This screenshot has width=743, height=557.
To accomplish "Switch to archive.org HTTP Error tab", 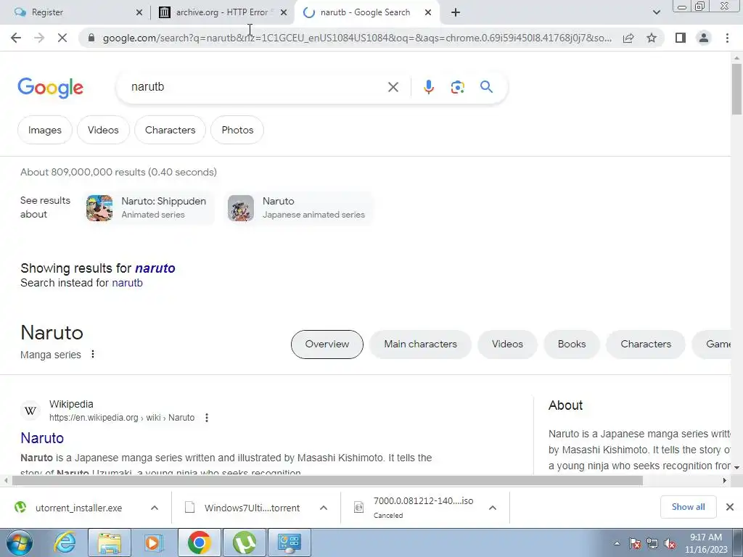I will pyautogui.click(x=222, y=12).
